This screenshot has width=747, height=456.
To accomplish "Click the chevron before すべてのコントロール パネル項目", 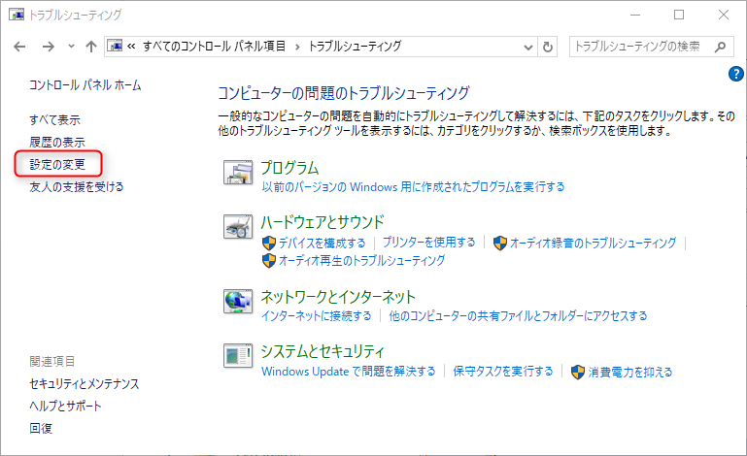I will pos(131,47).
